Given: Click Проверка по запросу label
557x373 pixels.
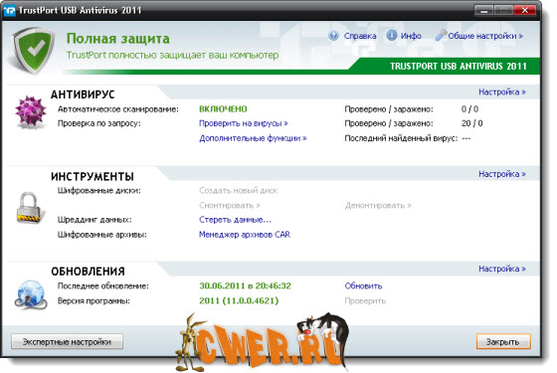Looking at the screenshot, I should pyautogui.click(x=99, y=123).
